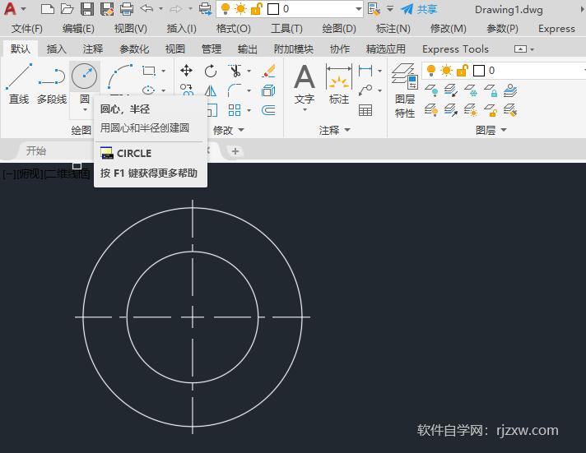
Task: Select the 多段线 (Polyline) tool
Action: tap(52, 83)
